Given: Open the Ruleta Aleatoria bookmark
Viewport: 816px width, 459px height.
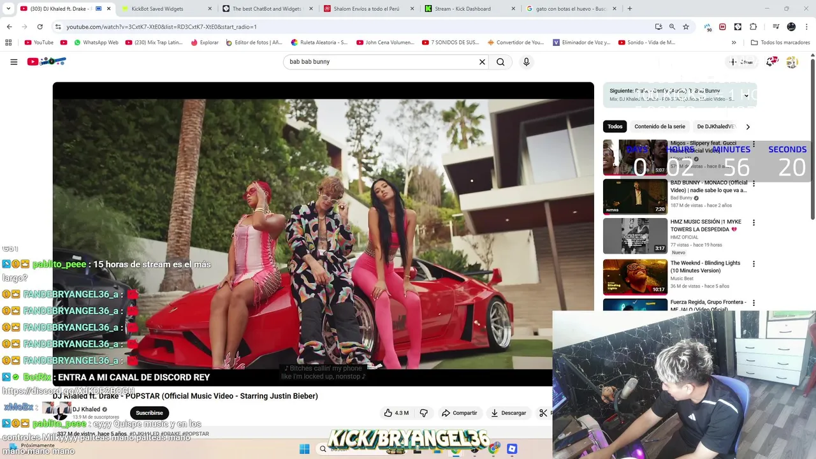Looking at the screenshot, I should tap(319, 43).
